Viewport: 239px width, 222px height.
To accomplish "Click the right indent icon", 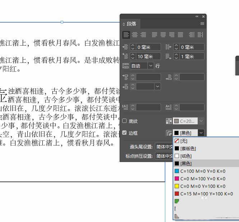I will click(x=169, y=47).
